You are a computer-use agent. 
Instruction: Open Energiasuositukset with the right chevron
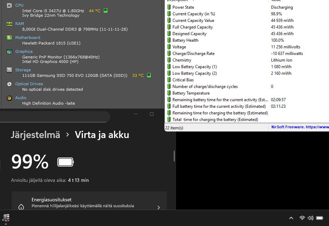(158, 207)
